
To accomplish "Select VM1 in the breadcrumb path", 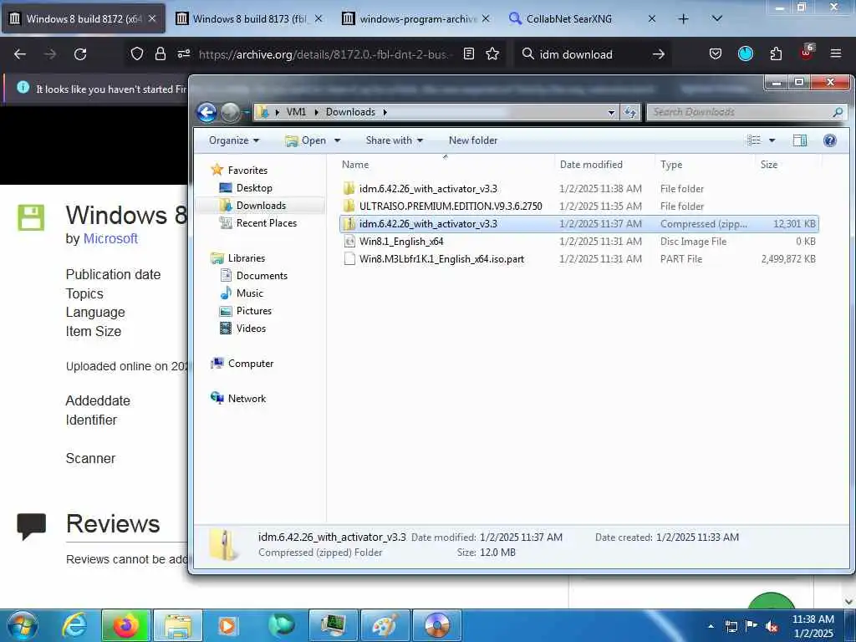I will [x=296, y=112].
